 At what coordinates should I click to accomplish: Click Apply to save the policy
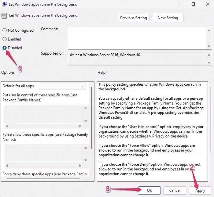tap(200, 190)
